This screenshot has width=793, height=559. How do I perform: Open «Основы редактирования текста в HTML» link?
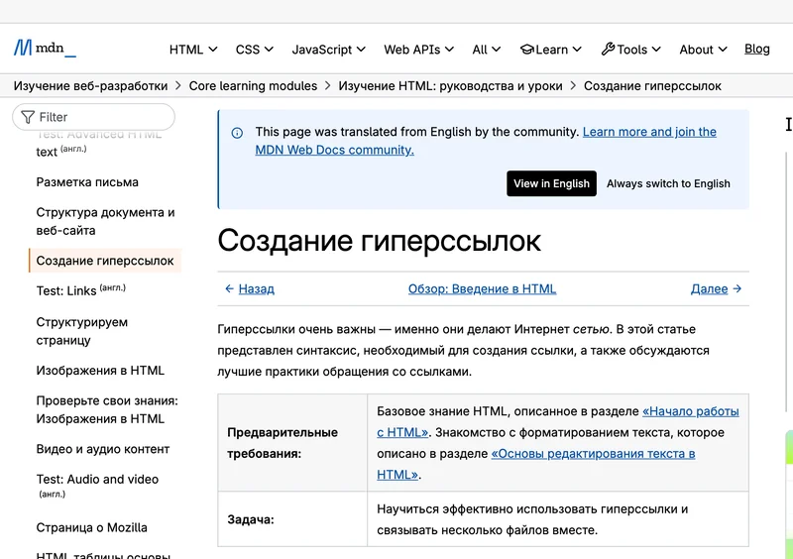593,454
